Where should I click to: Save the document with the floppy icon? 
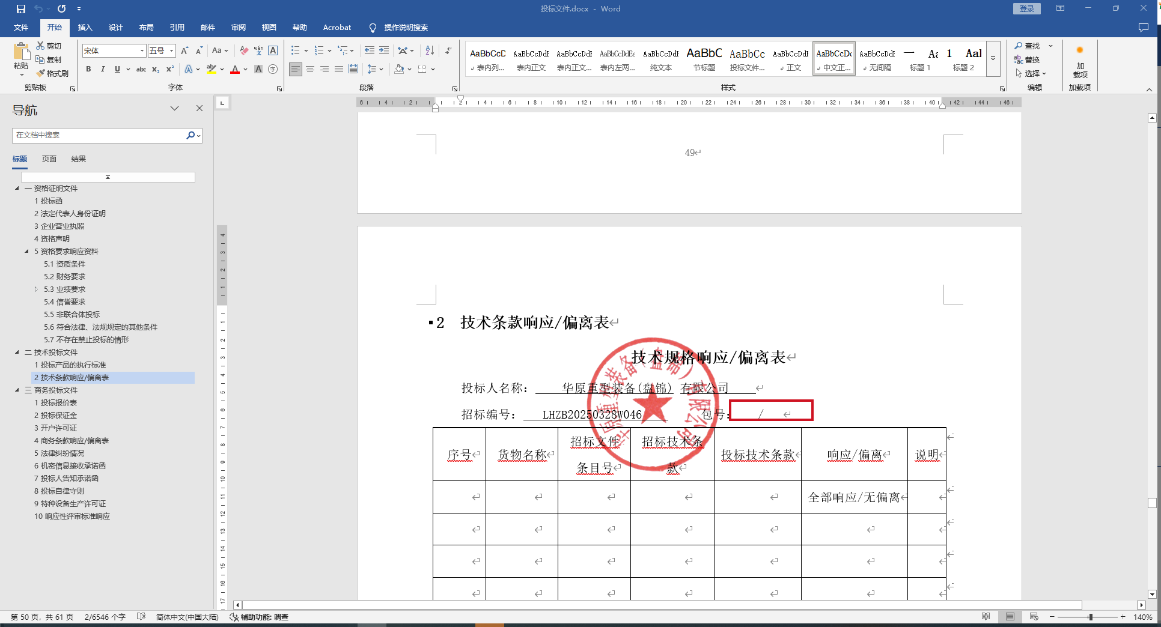21,9
